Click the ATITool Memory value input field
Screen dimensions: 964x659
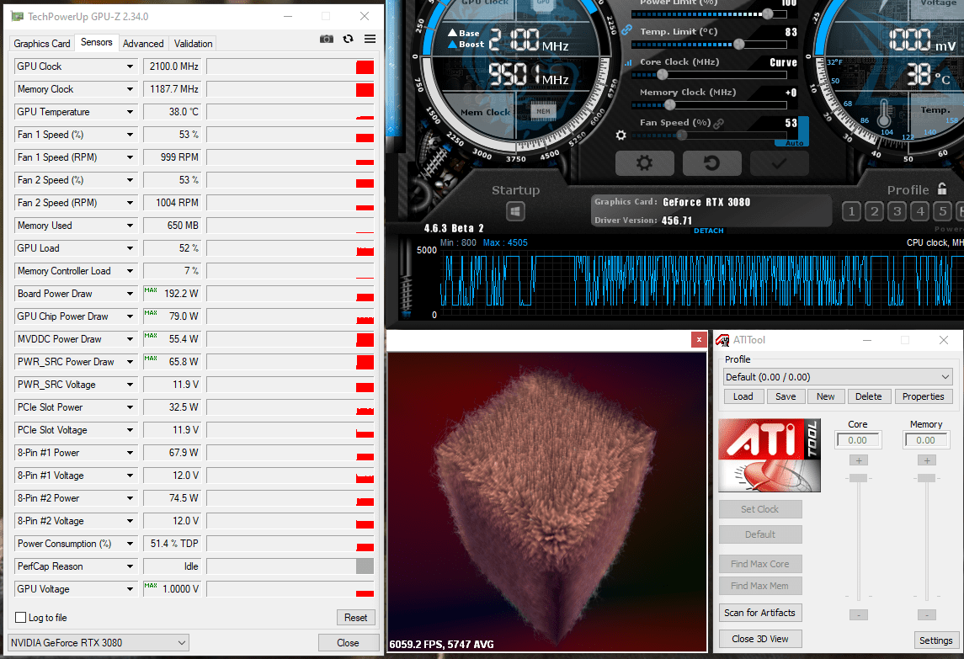pos(926,440)
